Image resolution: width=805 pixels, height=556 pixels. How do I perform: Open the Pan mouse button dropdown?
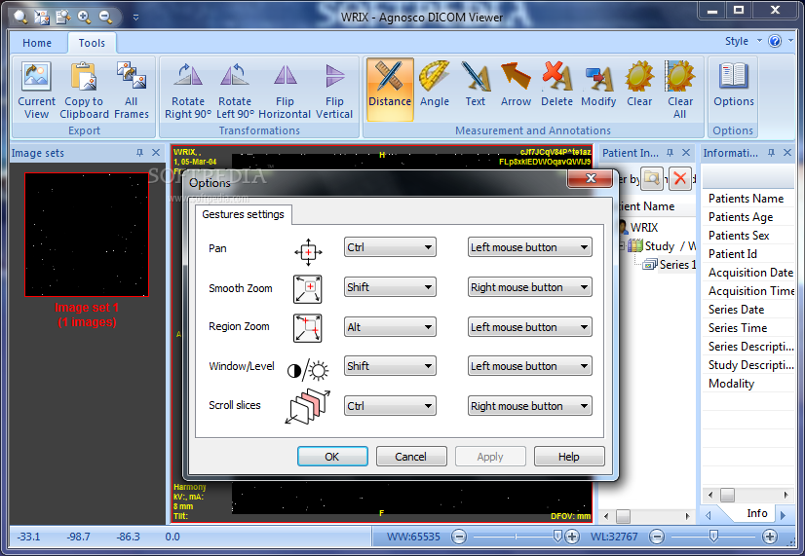pos(529,247)
